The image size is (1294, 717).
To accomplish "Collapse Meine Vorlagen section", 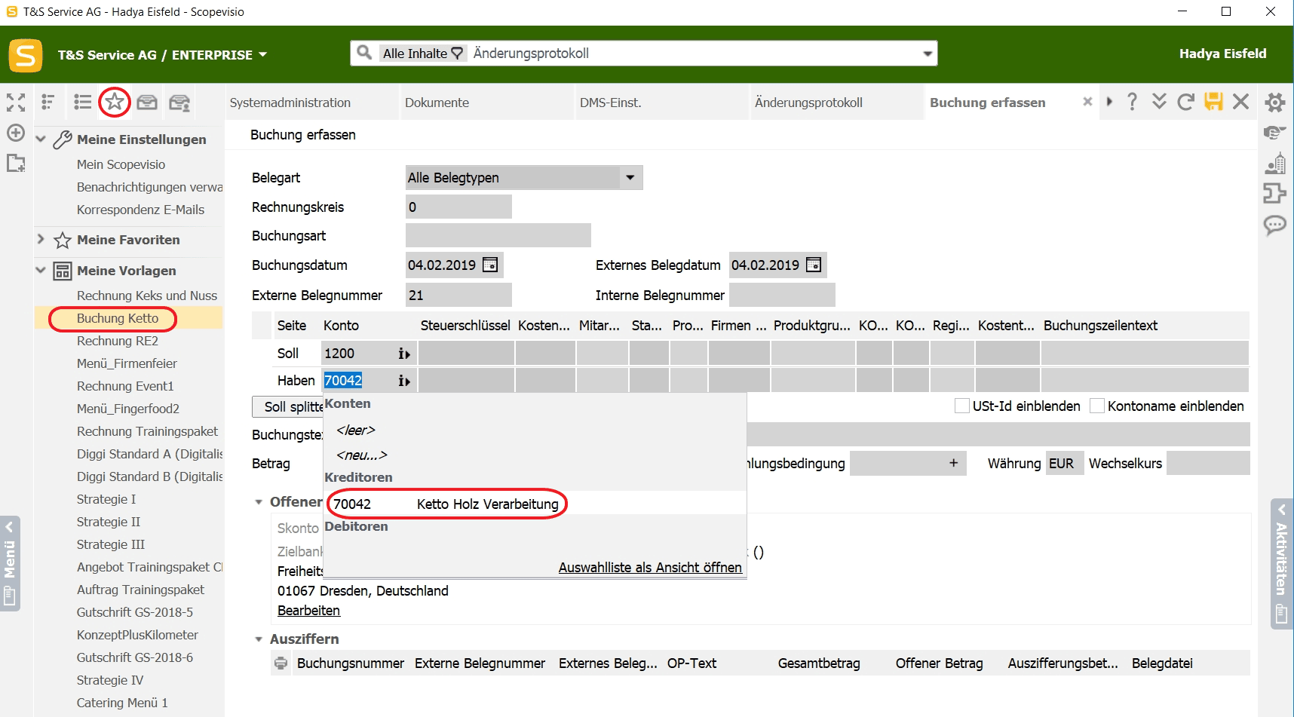I will pos(41,270).
